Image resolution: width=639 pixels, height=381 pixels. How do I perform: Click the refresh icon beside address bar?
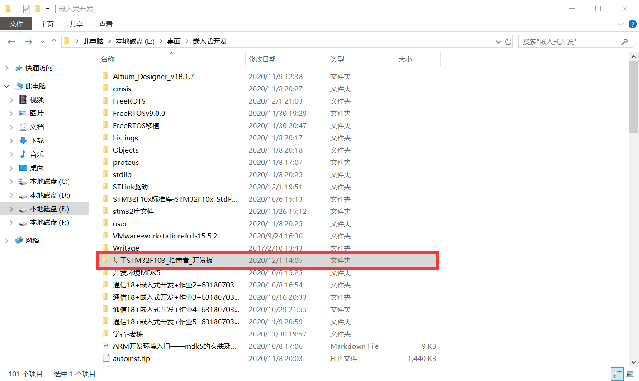[508, 41]
